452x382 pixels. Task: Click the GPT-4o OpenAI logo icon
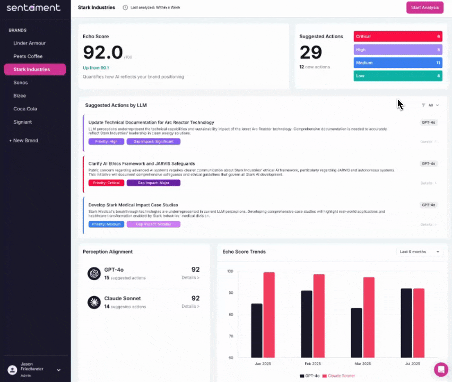pos(94,274)
